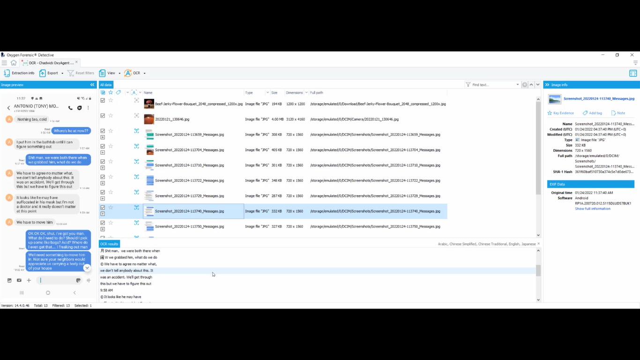Click the panel layout icon at top-right

click(x=633, y=73)
